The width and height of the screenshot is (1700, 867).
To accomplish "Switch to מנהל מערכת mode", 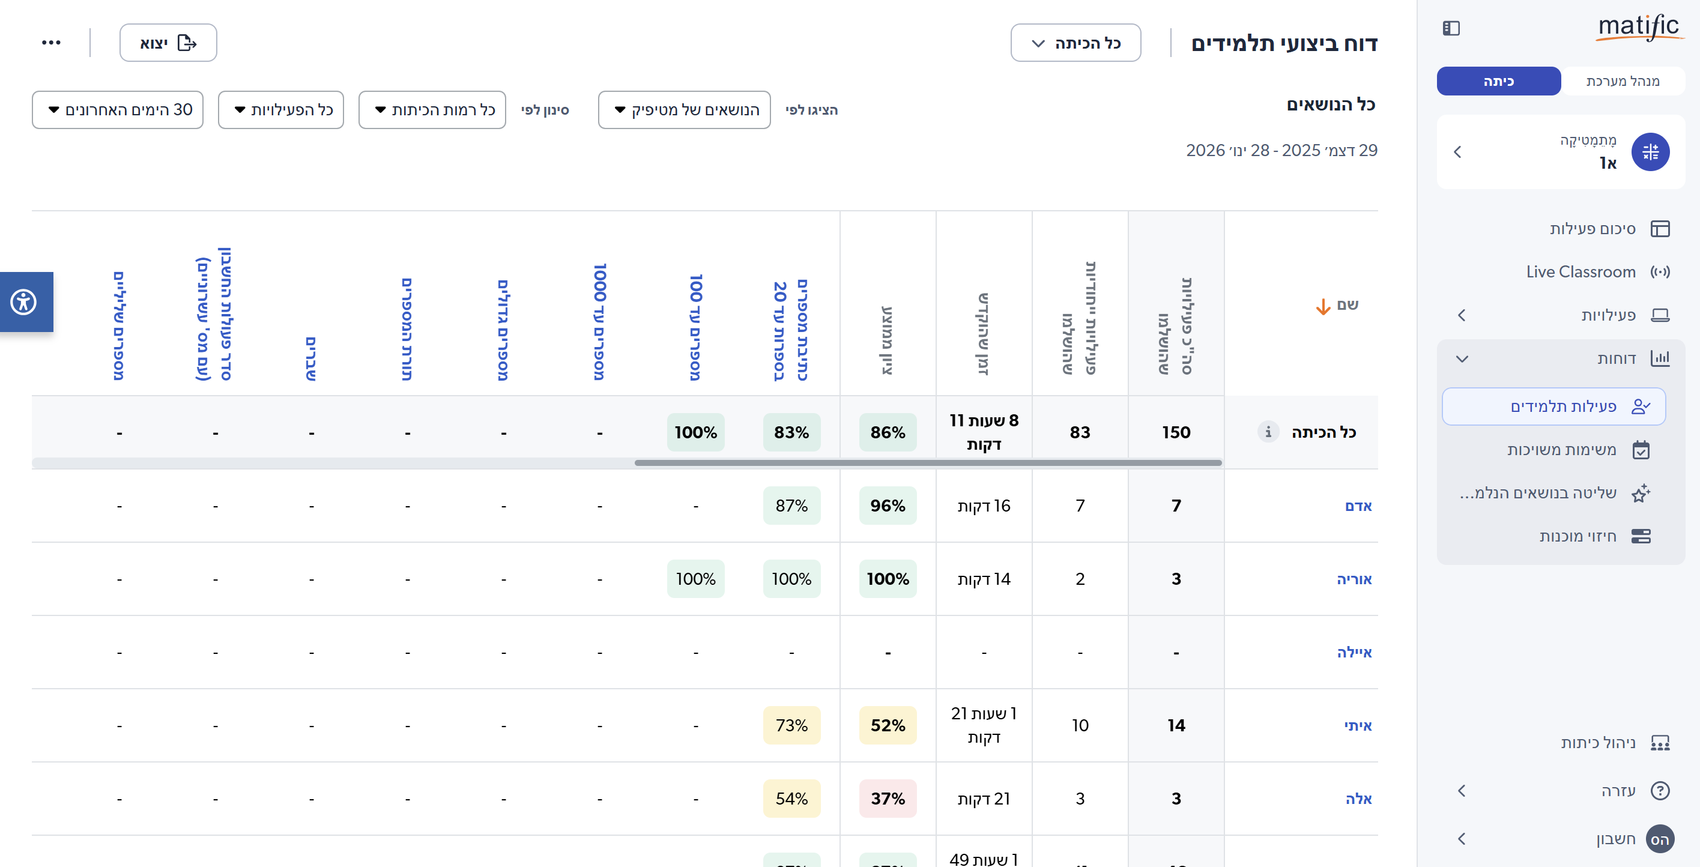I will [1622, 81].
